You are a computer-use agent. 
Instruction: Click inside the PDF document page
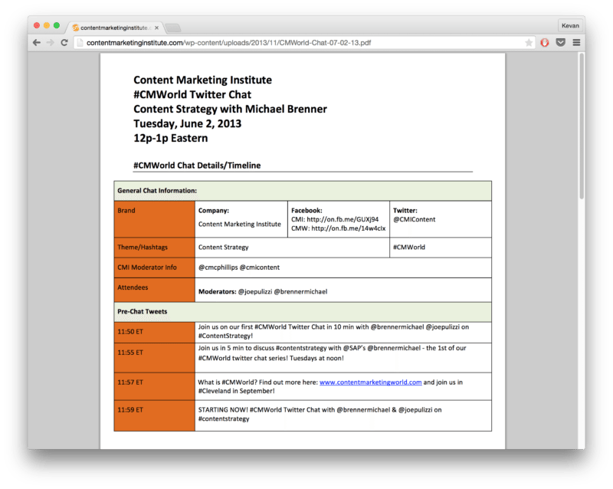[x=306, y=230]
